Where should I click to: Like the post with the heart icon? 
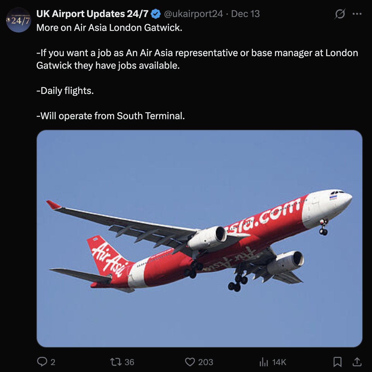click(190, 362)
